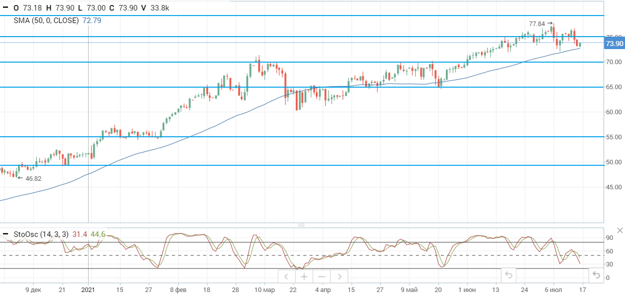Undo last action with the left curved-arrow icon
This screenshot has height=295, width=625.
tap(508, 275)
